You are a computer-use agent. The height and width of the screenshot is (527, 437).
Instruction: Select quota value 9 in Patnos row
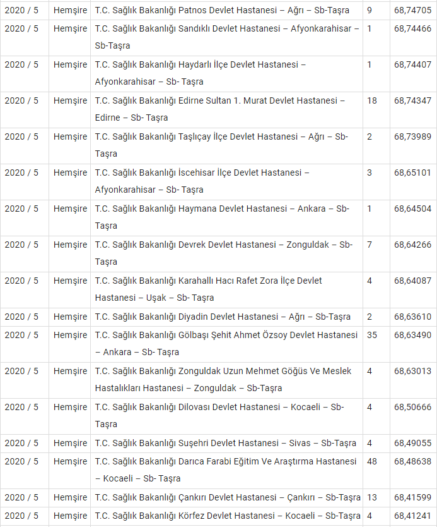(370, 10)
